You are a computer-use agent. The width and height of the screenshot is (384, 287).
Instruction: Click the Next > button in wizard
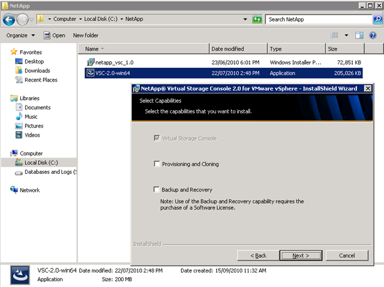click(301, 256)
